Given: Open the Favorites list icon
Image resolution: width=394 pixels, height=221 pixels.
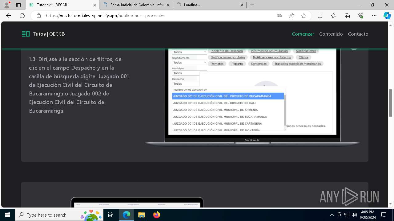Looking at the screenshot, I should (x=334, y=16).
